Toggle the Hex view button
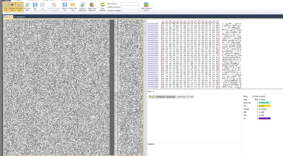Screen dimensions: 283x156 coord(6,7)
